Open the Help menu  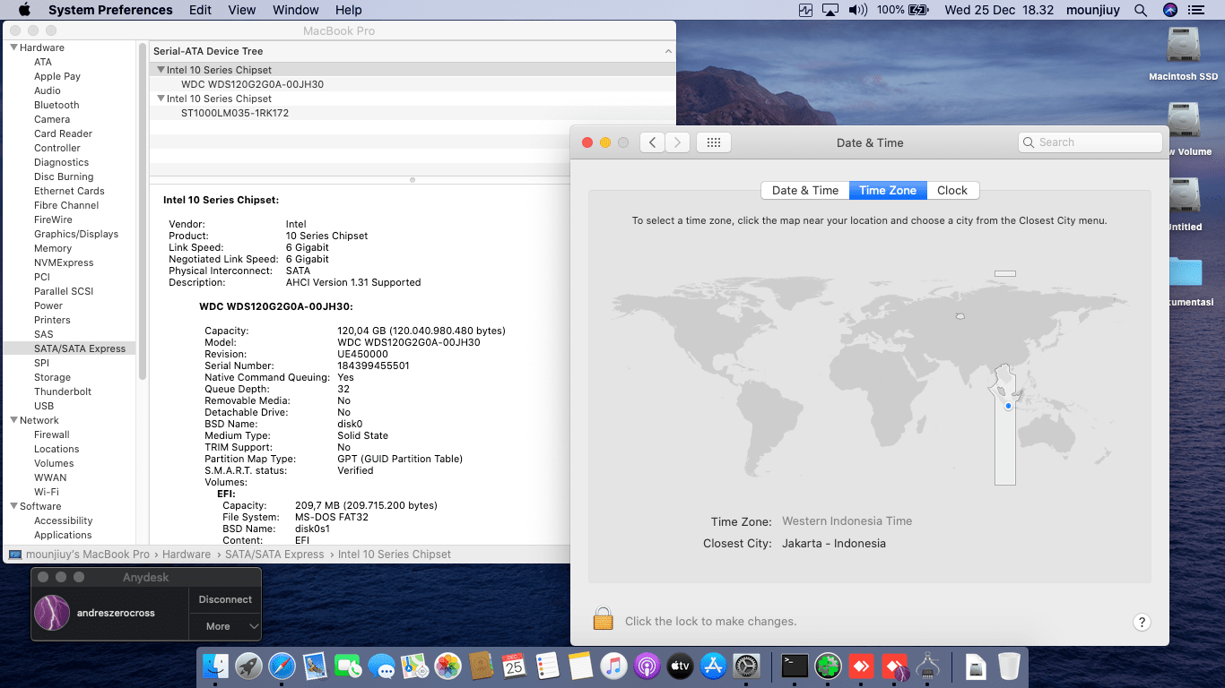click(348, 10)
